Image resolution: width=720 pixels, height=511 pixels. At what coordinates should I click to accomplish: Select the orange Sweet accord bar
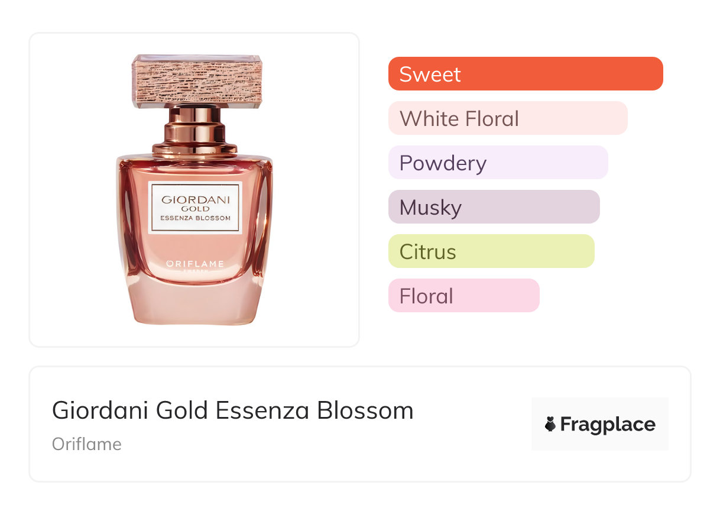[525, 74]
